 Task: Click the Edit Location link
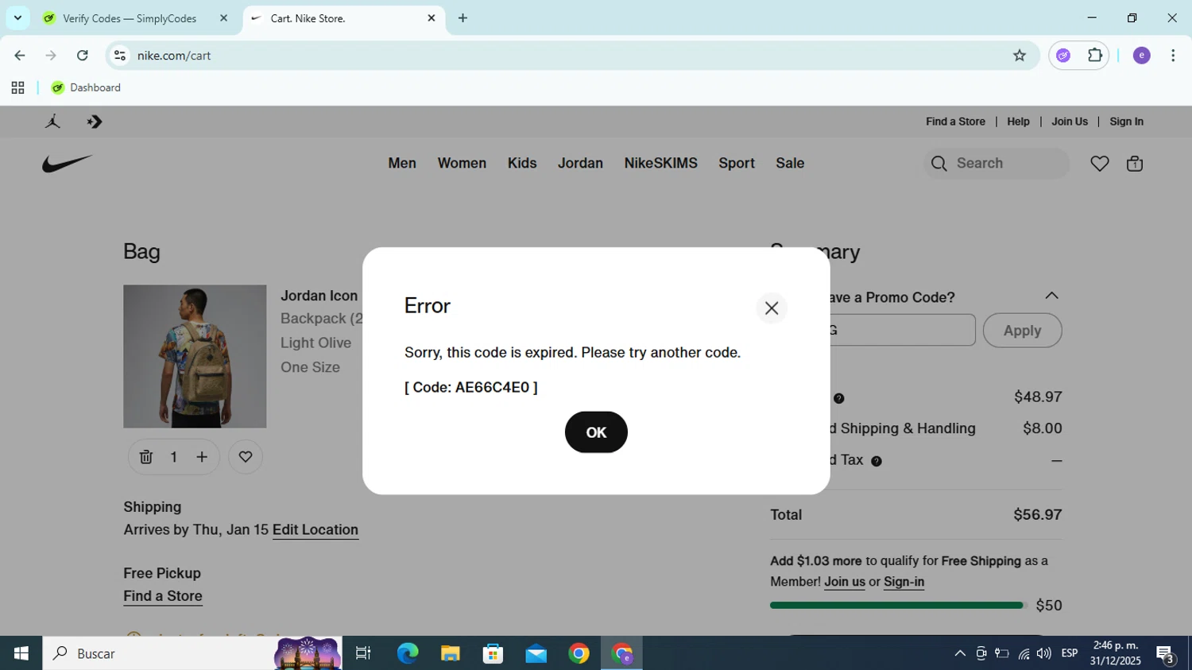pos(315,530)
